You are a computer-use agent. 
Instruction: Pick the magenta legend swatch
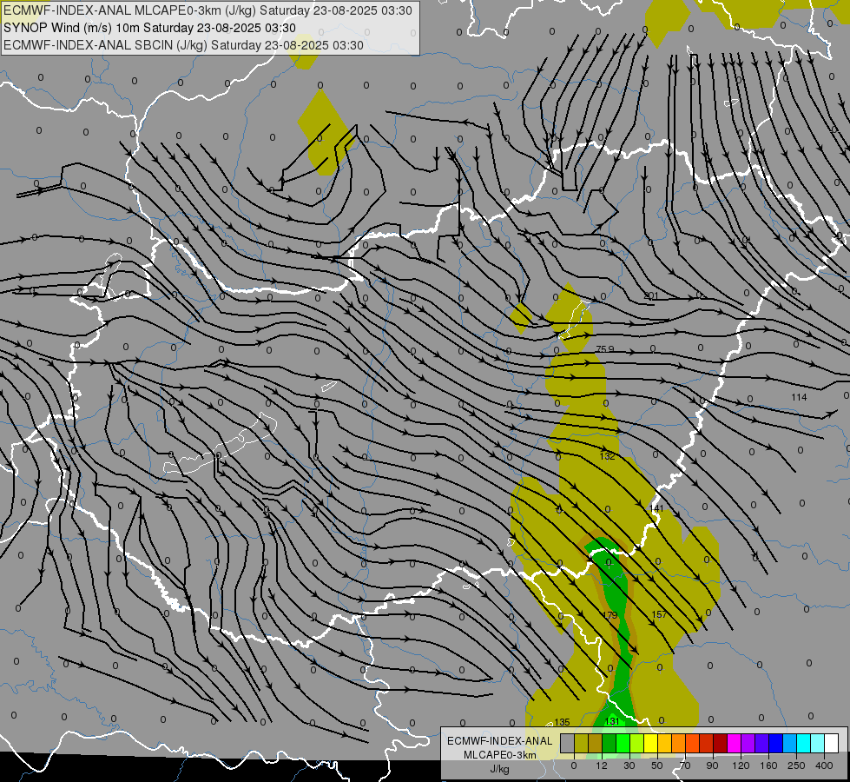pyautogui.click(x=735, y=743)
